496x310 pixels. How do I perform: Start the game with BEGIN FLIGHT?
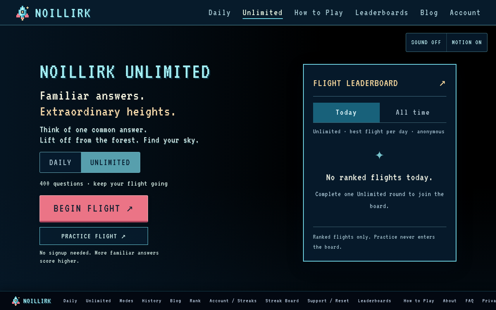coord(94,208)
